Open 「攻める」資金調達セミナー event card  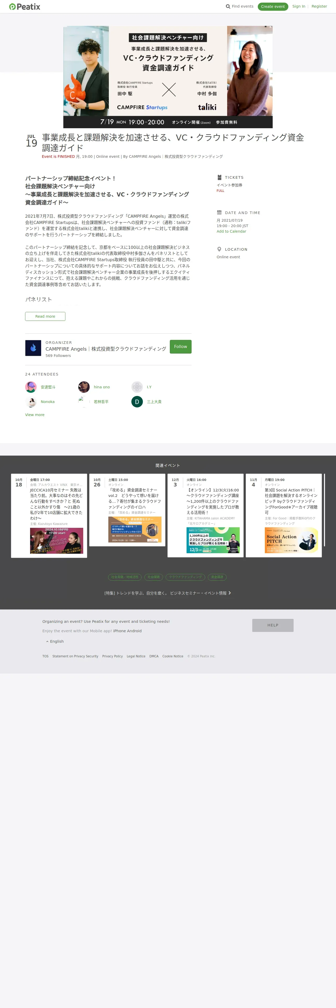click(127, 510)
